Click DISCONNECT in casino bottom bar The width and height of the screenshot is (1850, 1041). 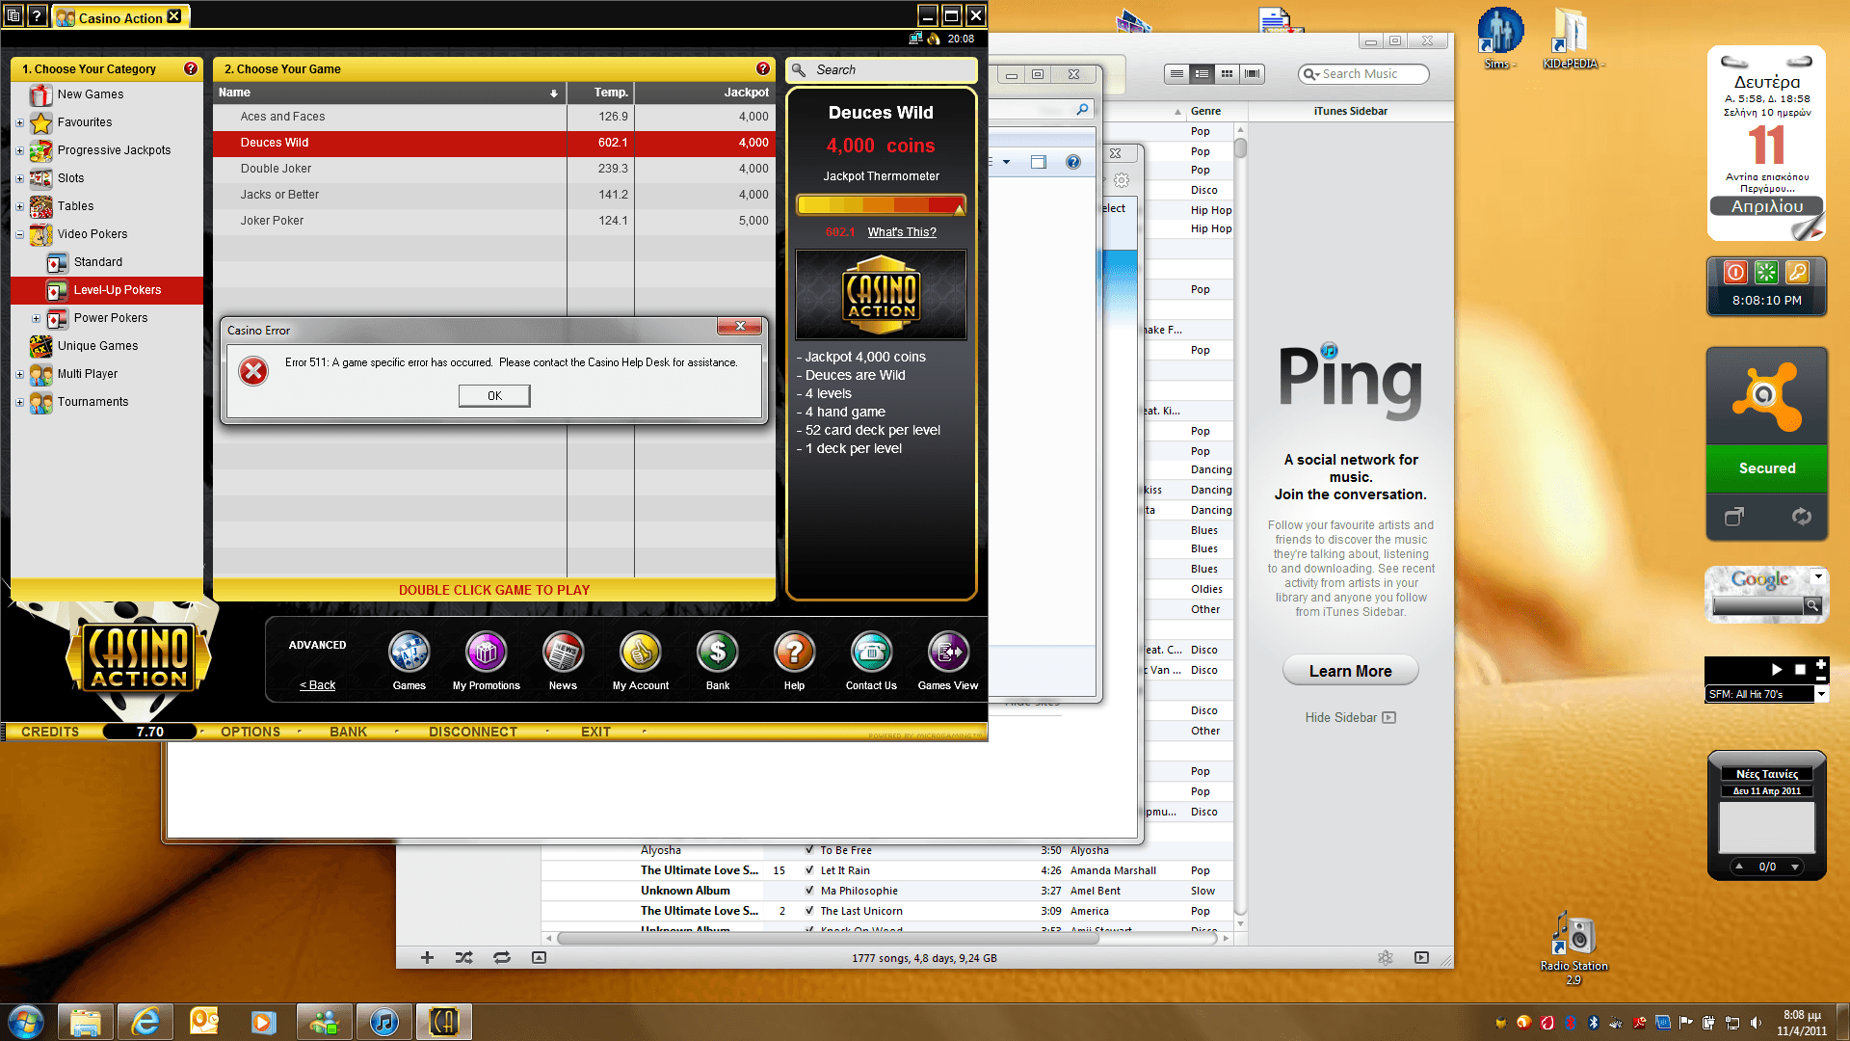pos(473,732)
